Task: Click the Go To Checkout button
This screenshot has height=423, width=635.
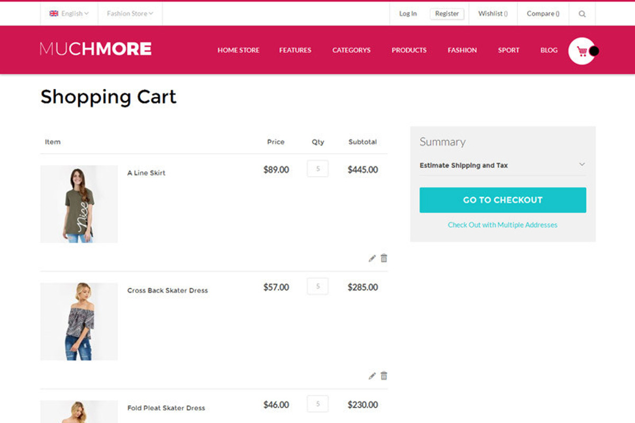Action: click(502, 200)
